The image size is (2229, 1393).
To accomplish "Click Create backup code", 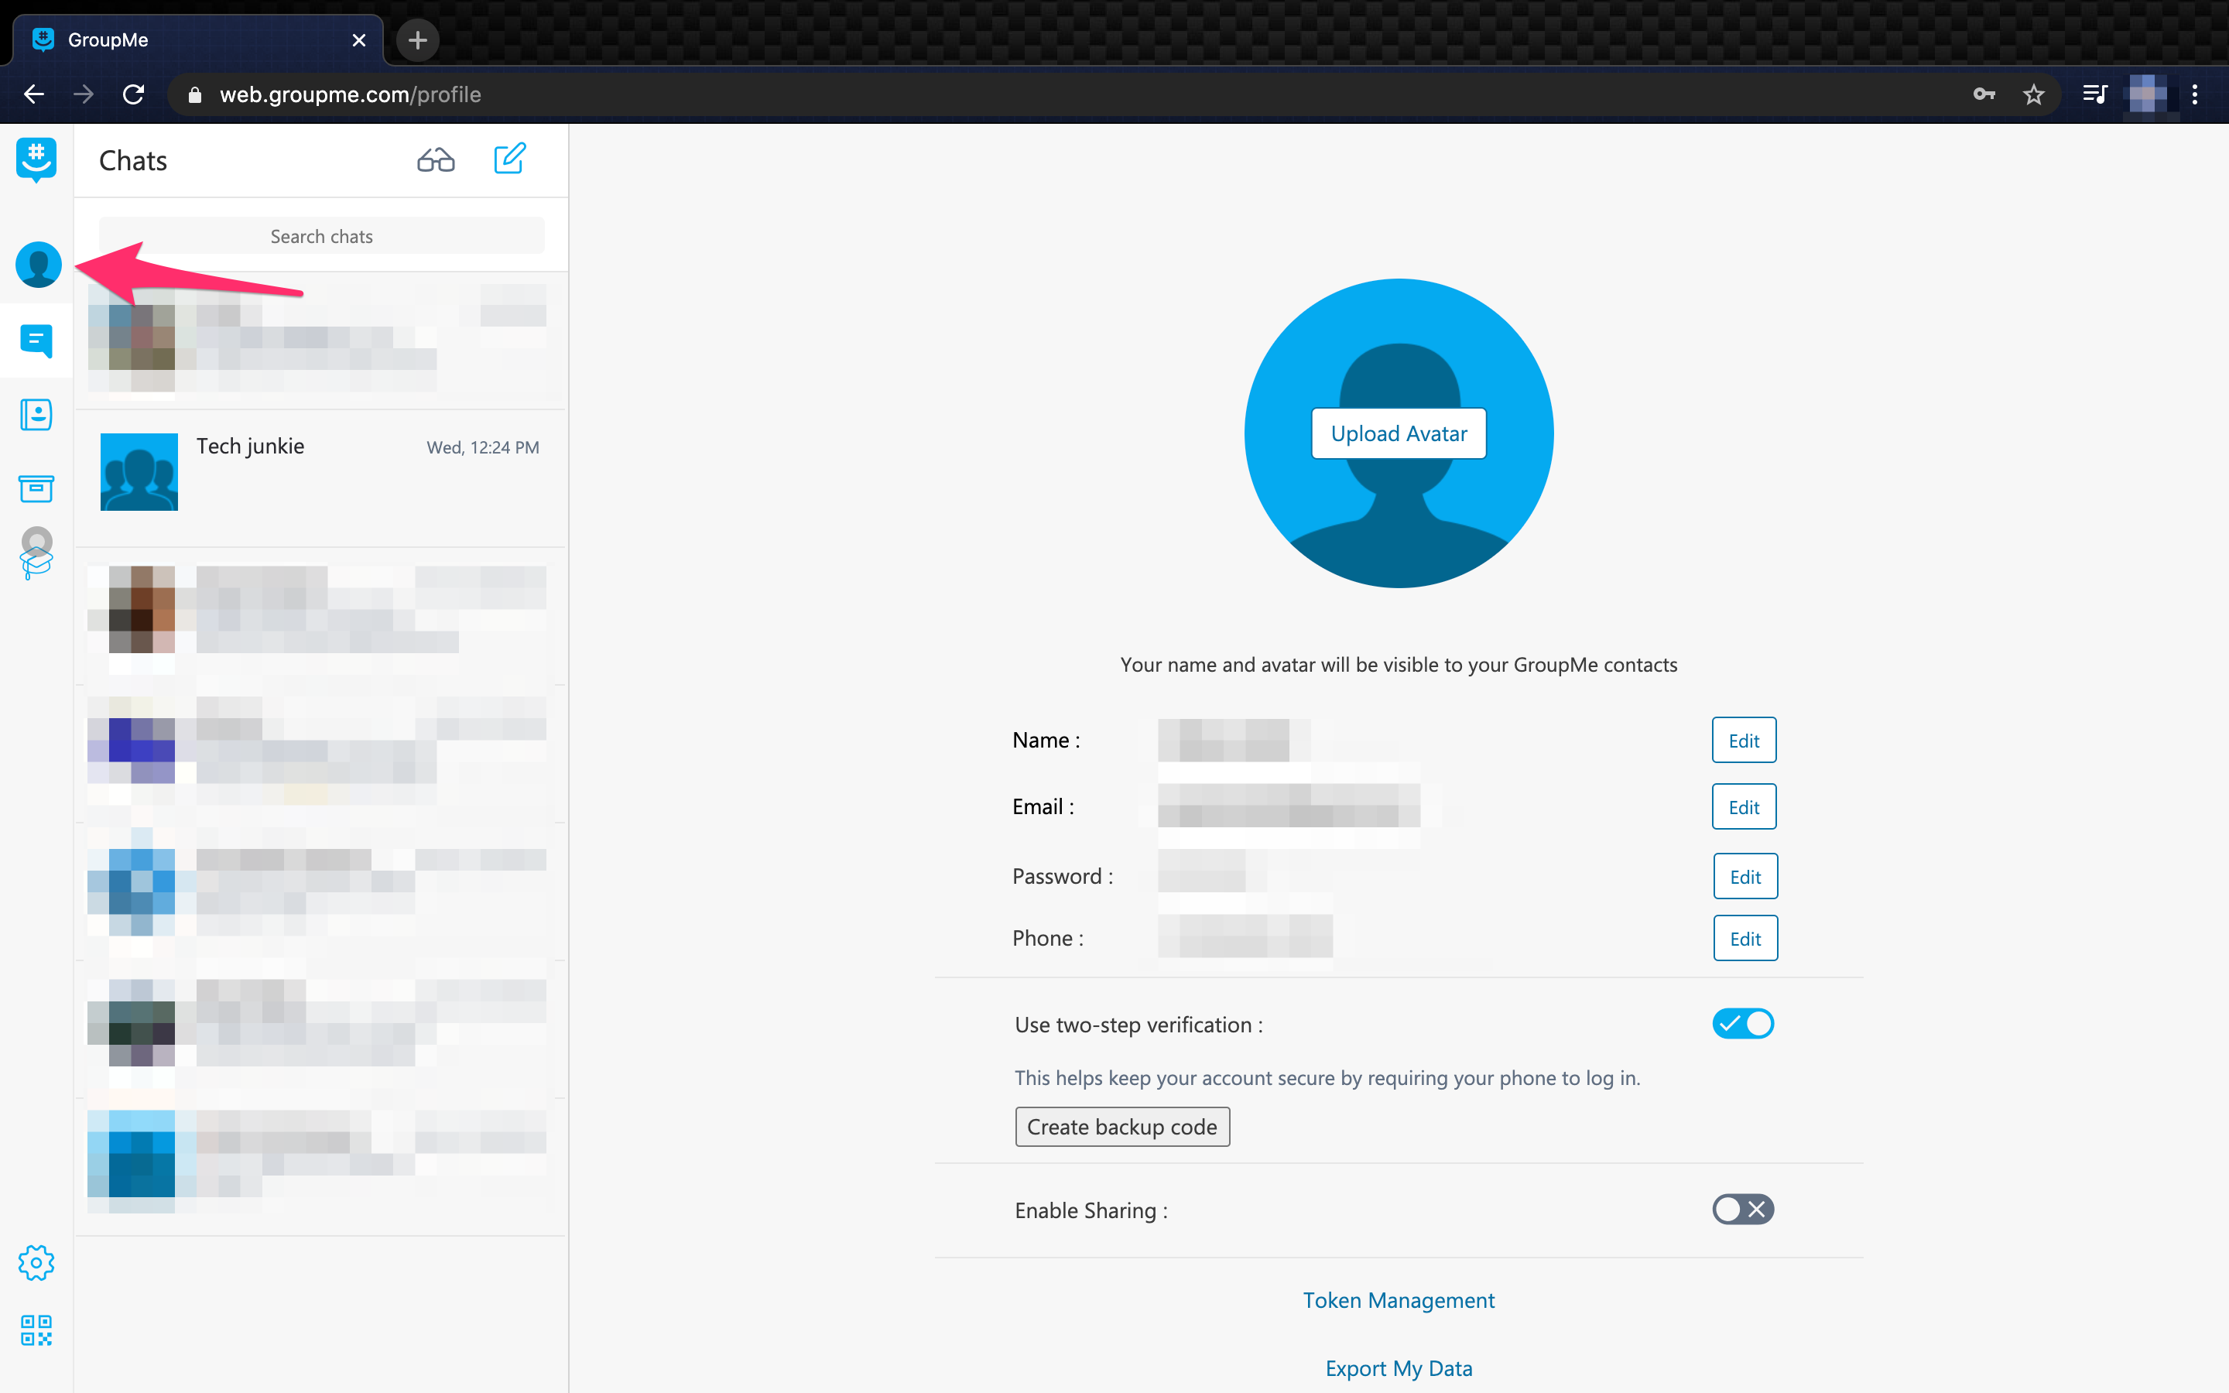I will (1122, 1126).
